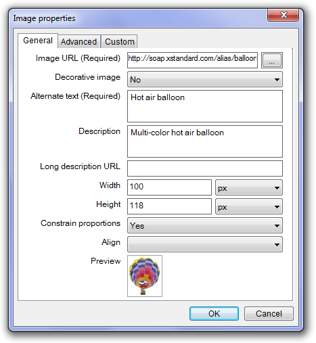The image size is (316, 343).
Task: Open the Decorative image dropdown
Action: pos(205,79)
